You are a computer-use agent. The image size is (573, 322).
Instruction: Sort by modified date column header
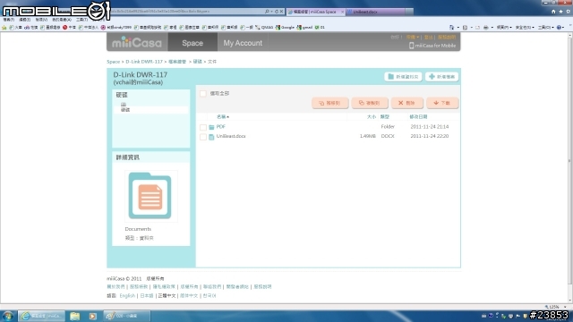pyautogui.click(x=418, y=117)
